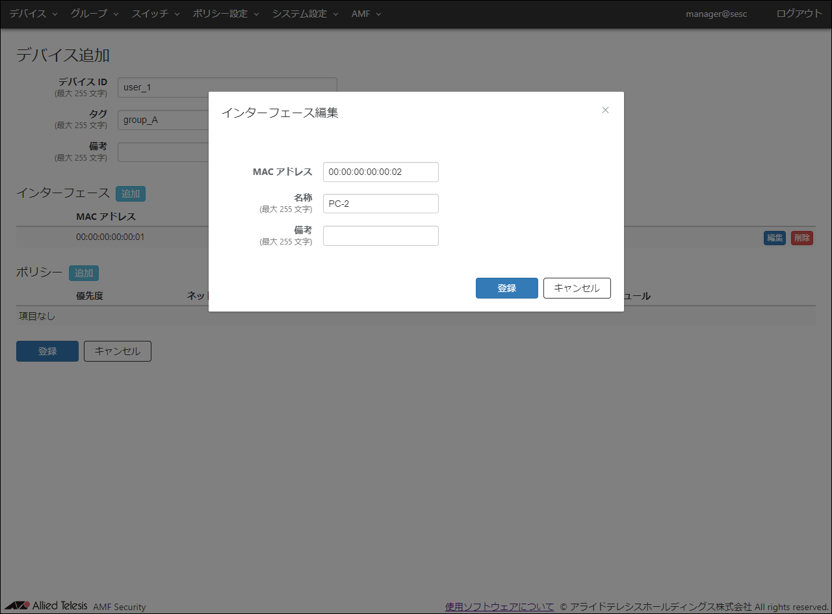Click ログアウト to log out

tap(799, 14)
